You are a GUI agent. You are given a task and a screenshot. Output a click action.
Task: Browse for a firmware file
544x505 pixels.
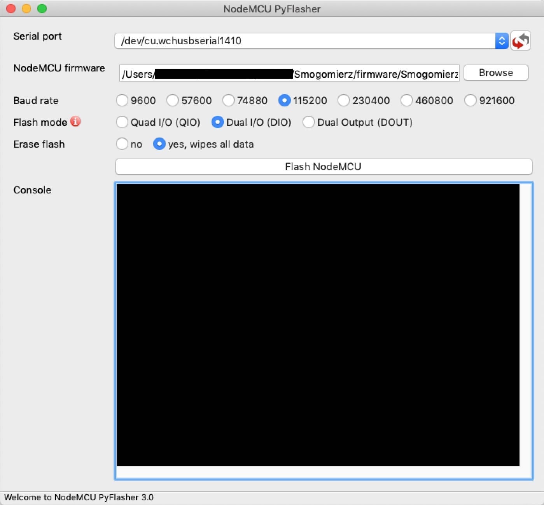click(496, 73)
